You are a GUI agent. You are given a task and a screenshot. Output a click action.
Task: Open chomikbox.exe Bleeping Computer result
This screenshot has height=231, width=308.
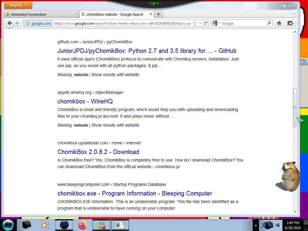click(x=135, y=193)
